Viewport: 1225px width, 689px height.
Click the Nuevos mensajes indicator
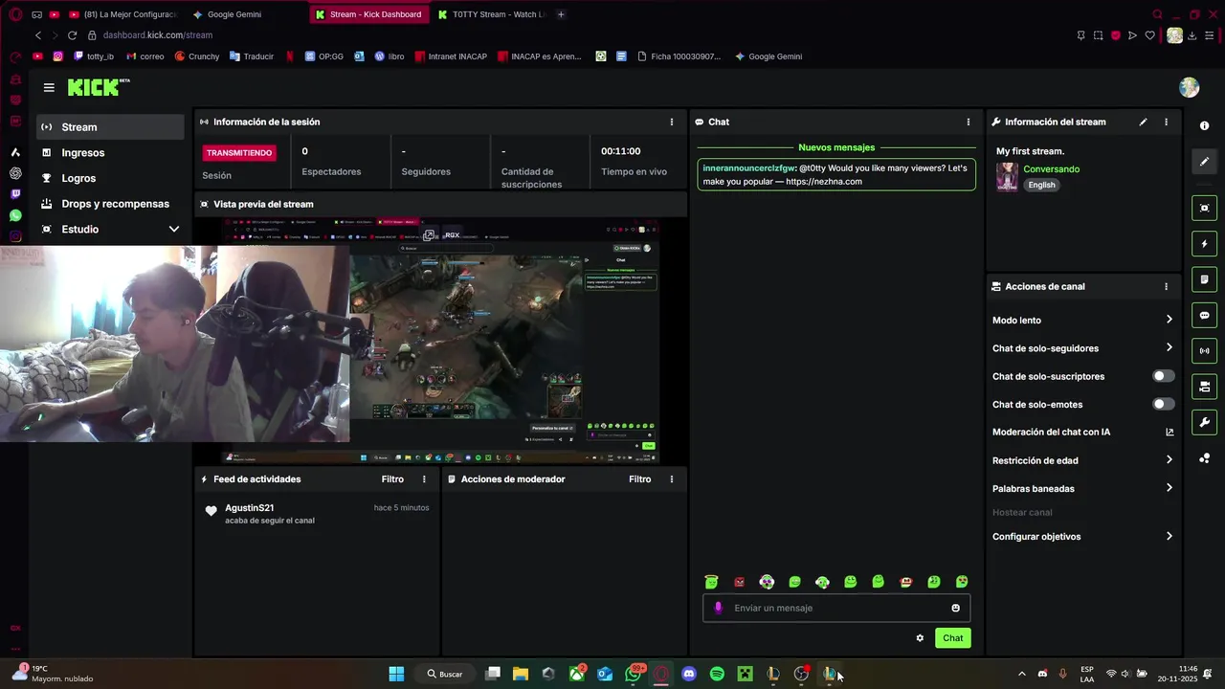836,147
